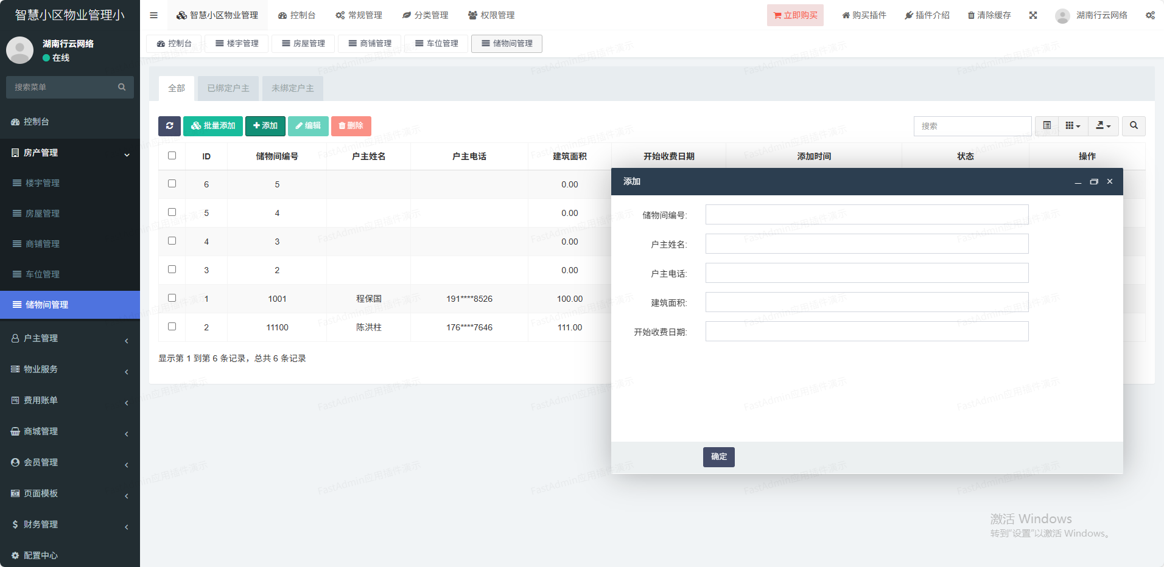Check the select-all checkbox in table header
Screen dimensions: 1164x567
click(x=172, y=156)
